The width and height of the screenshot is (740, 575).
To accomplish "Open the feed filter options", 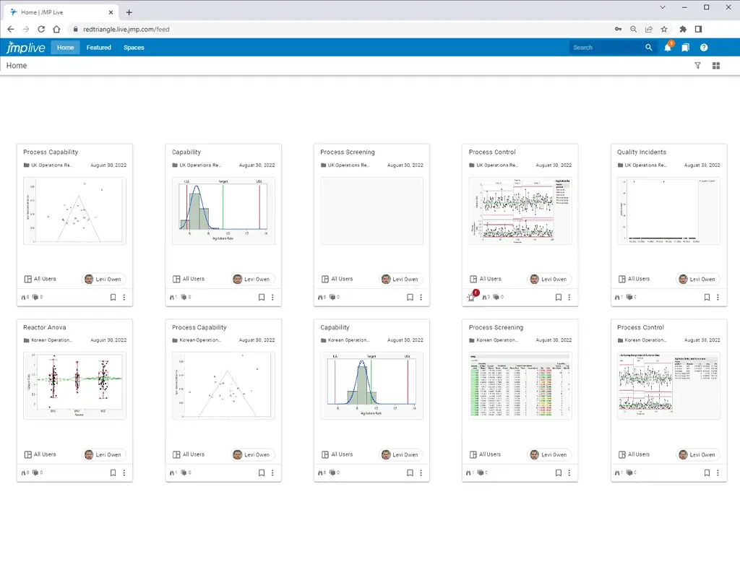I will pos(697,66).
